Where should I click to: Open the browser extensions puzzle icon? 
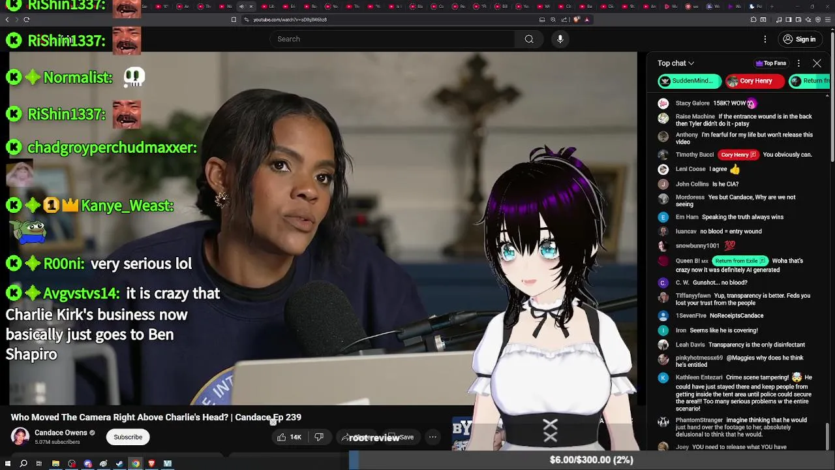pos(753,20)
